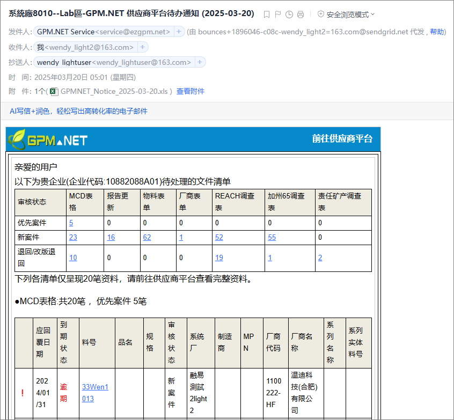Click the GPMNET_Notice_2025-03-20.xls attachment name
Viewport: 454px width, 420px height.
[114, 92]
